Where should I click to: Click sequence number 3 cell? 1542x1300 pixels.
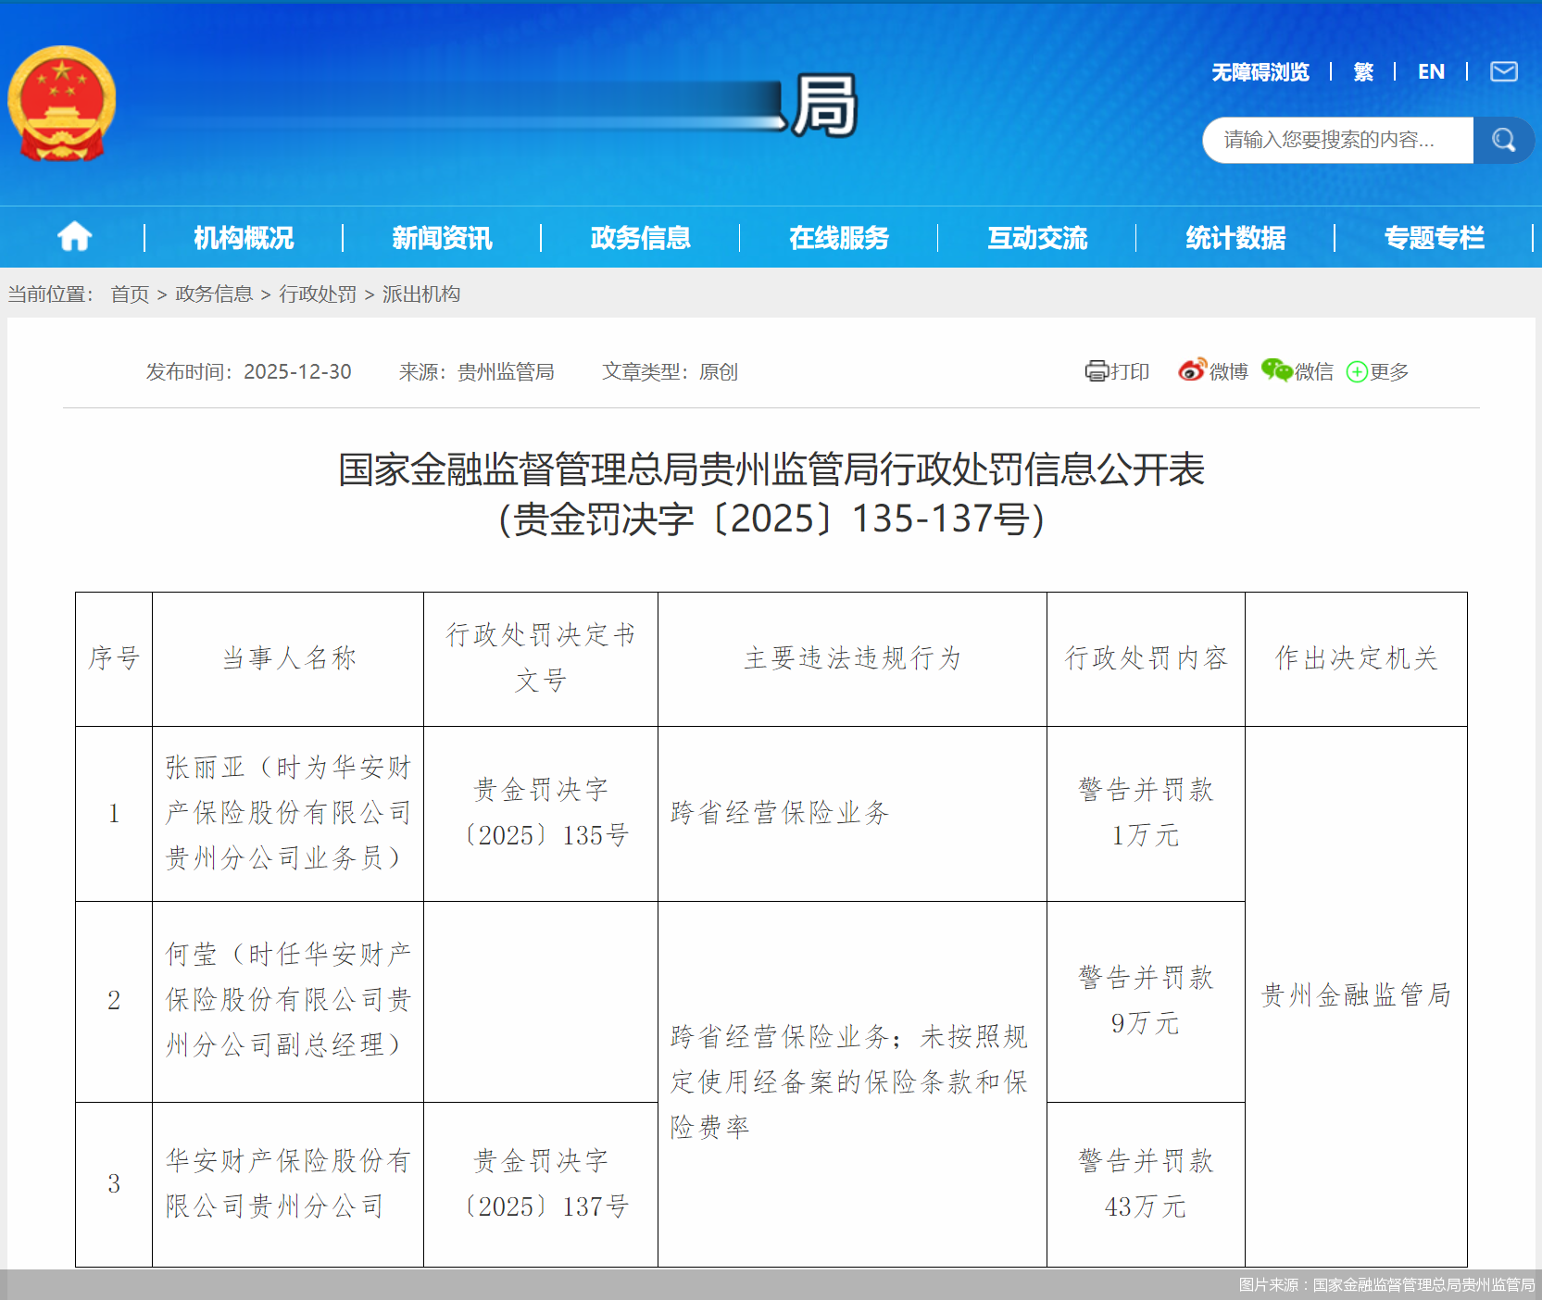tap(114, 1183)
